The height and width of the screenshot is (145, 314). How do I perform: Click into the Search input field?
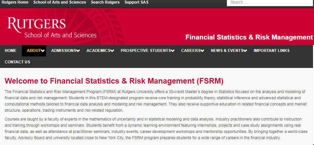tap(269, 3)
